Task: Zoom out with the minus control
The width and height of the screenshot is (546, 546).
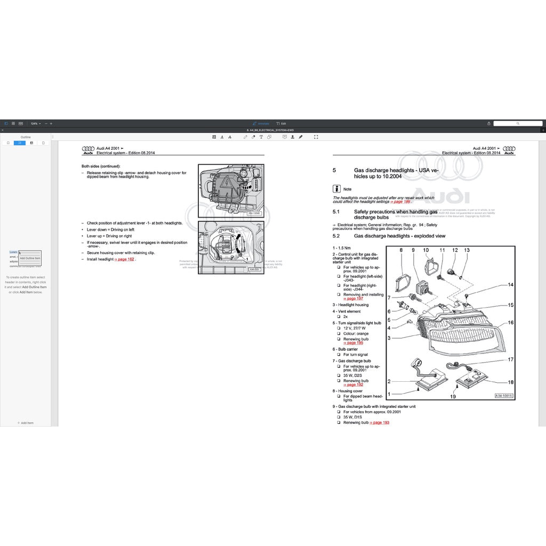Action: click(46, 123)
